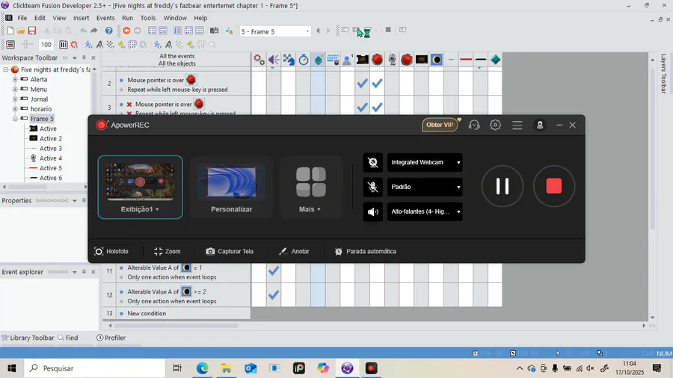Viewport: 673px width, 378px height.
Task: Switch to the Library Toolbar tab
Action: [x=28, y=338]
